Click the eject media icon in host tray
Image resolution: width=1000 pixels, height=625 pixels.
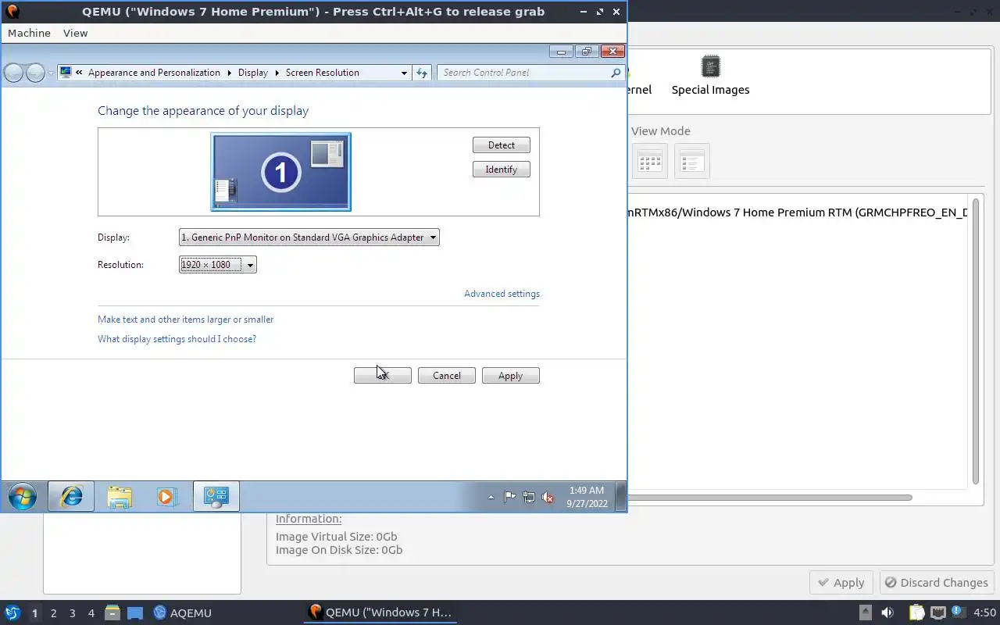[x=865, y=612]
